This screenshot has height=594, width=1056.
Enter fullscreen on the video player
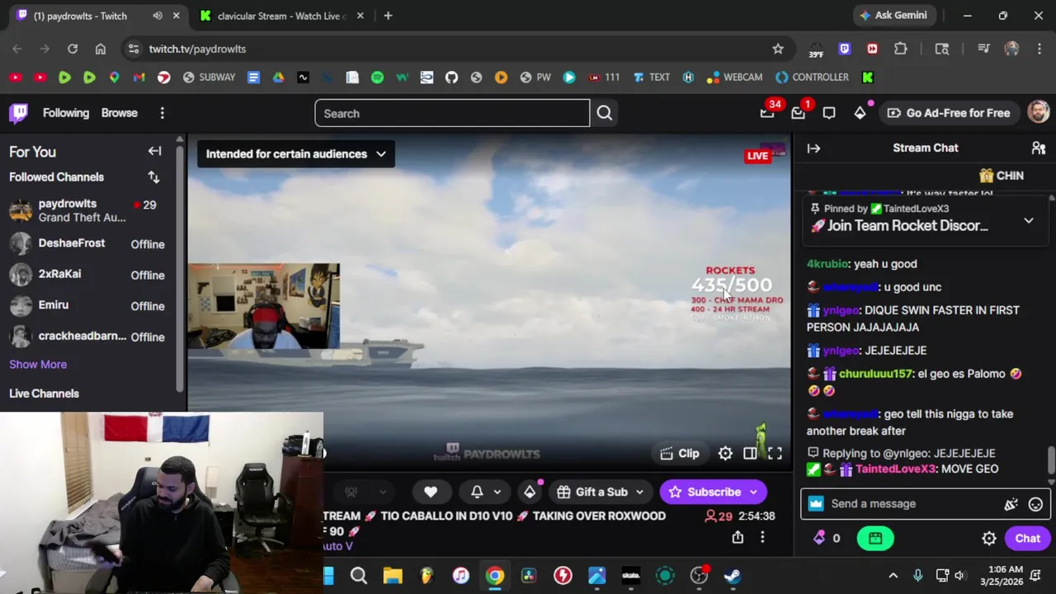pos(775,453)
